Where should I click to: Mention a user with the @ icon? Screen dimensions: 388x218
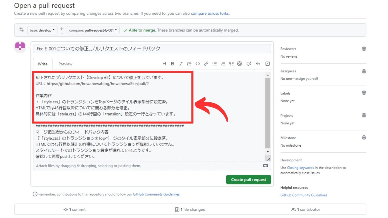[240, 64]
